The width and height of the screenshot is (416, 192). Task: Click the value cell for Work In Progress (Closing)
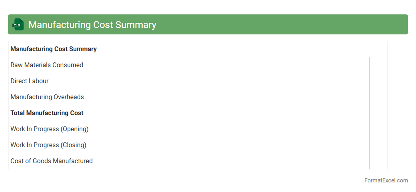(378, 145)
